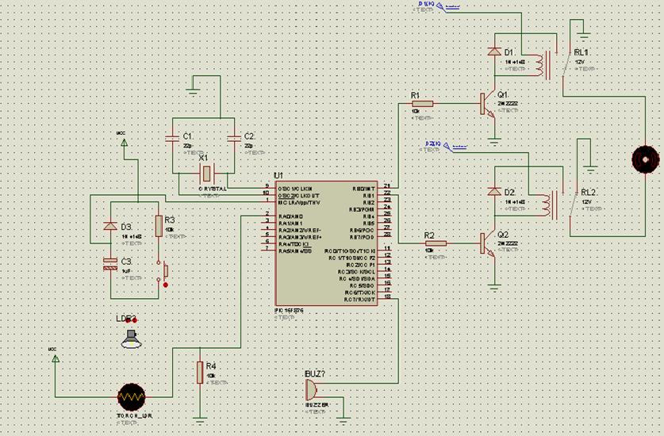Toggle the reset push button below R3
664x436 pixels.
click(x=164, y=270)
